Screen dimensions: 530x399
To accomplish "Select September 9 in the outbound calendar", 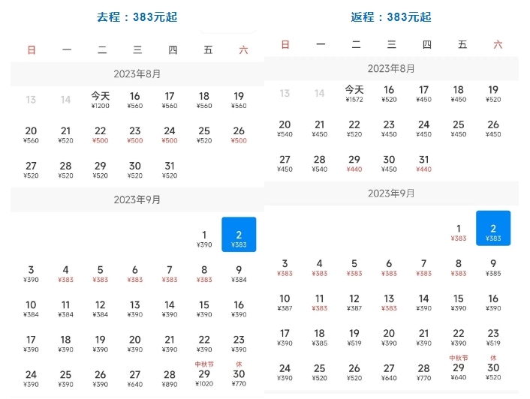I will coord(239,274).
